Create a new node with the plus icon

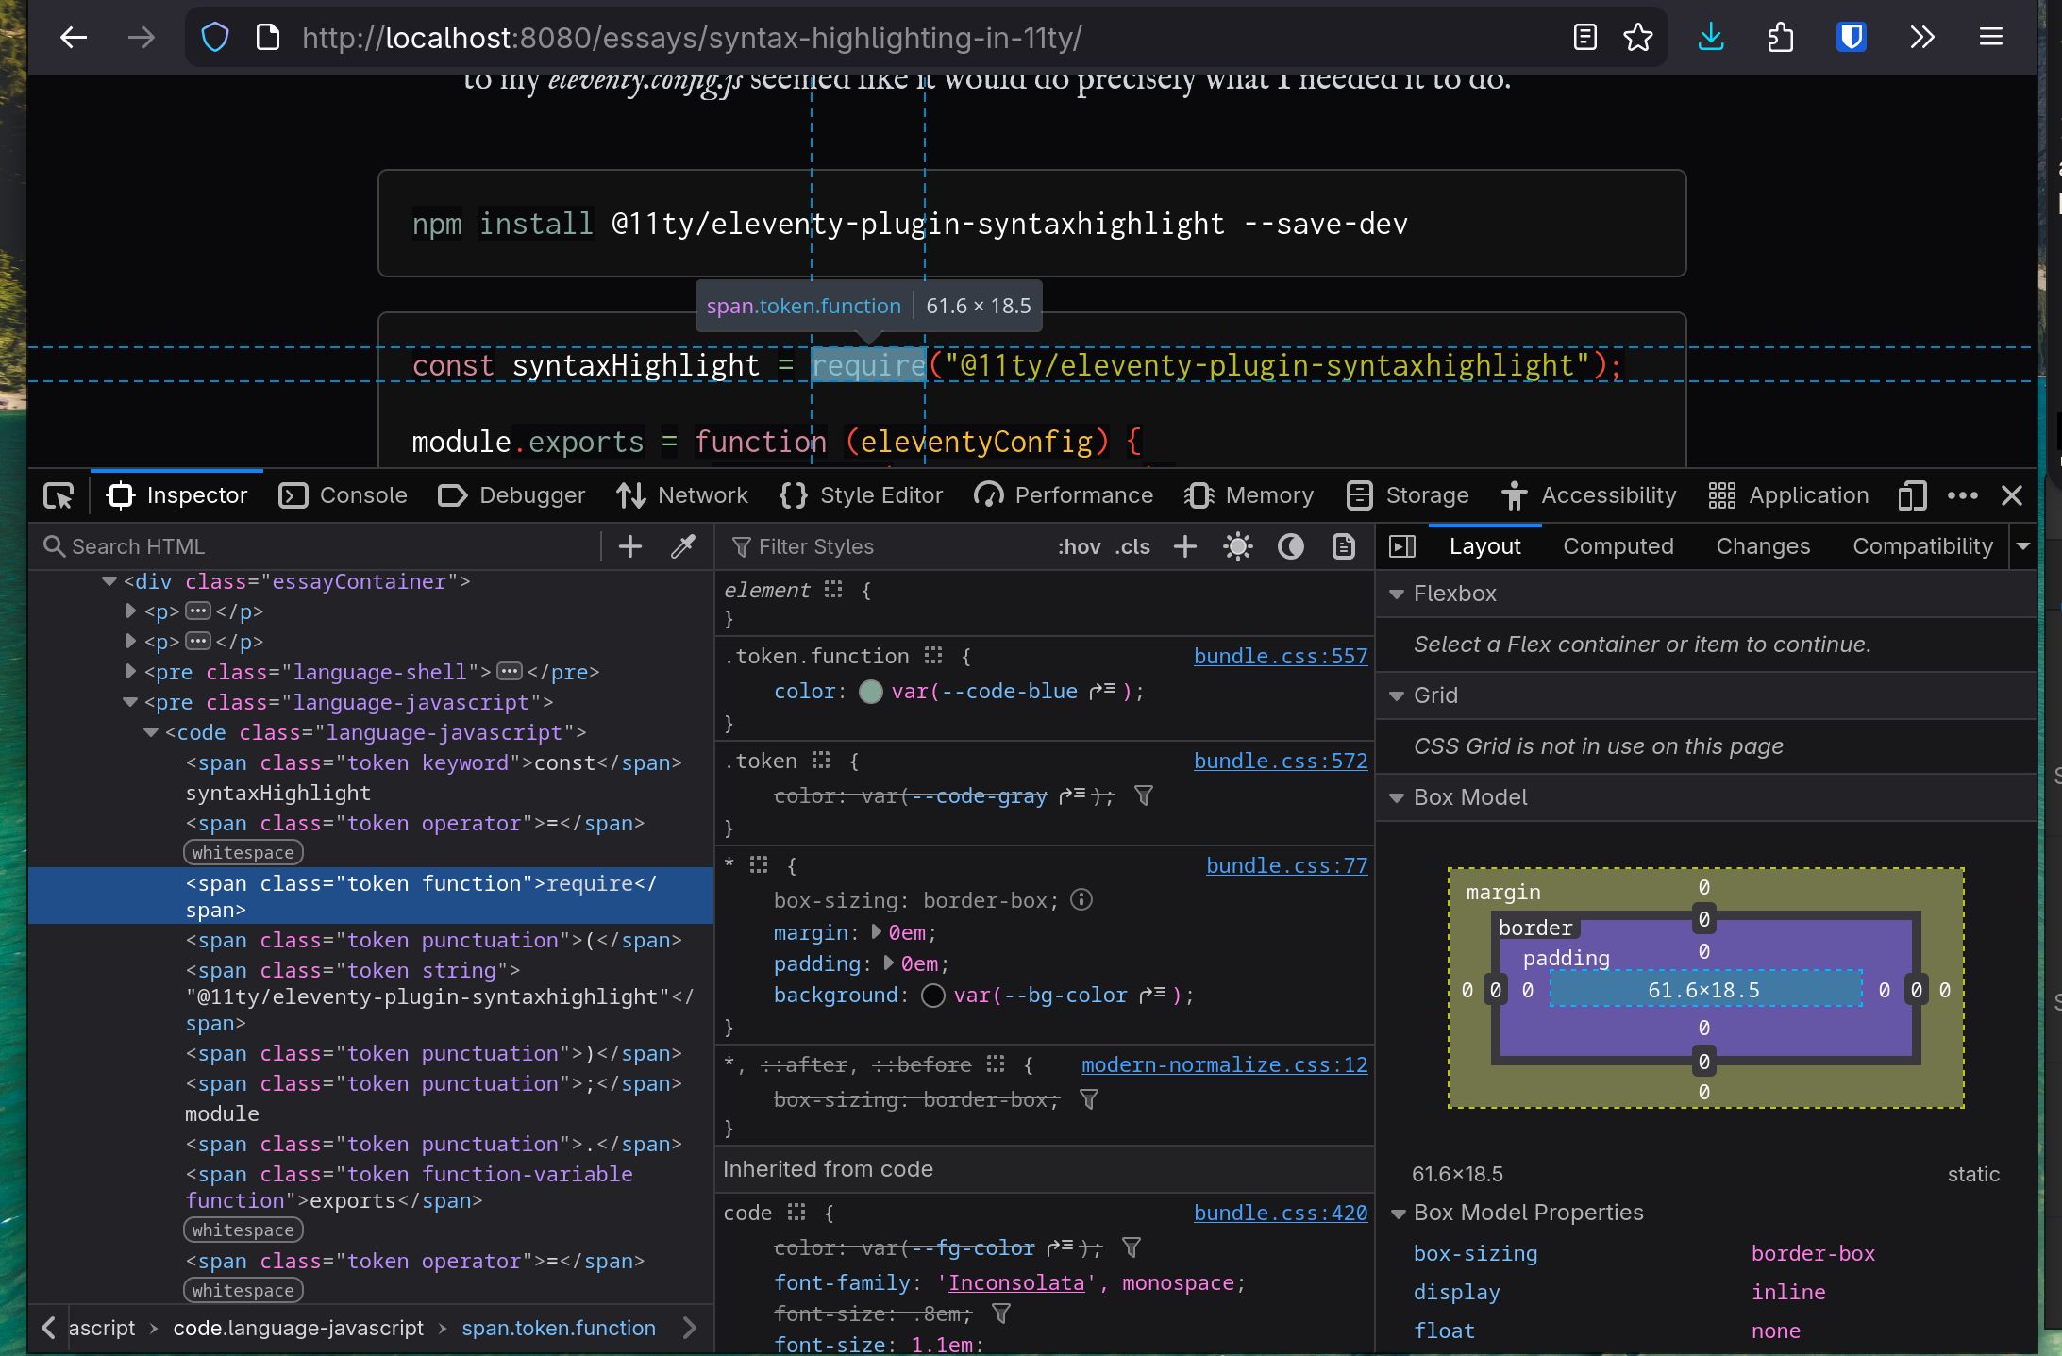point(629,545)
